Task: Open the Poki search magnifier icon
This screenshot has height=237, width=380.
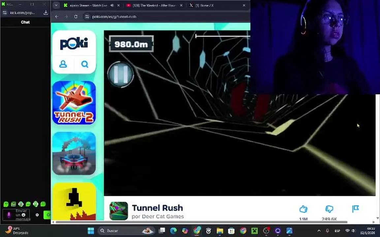Action: coord(85,64)
